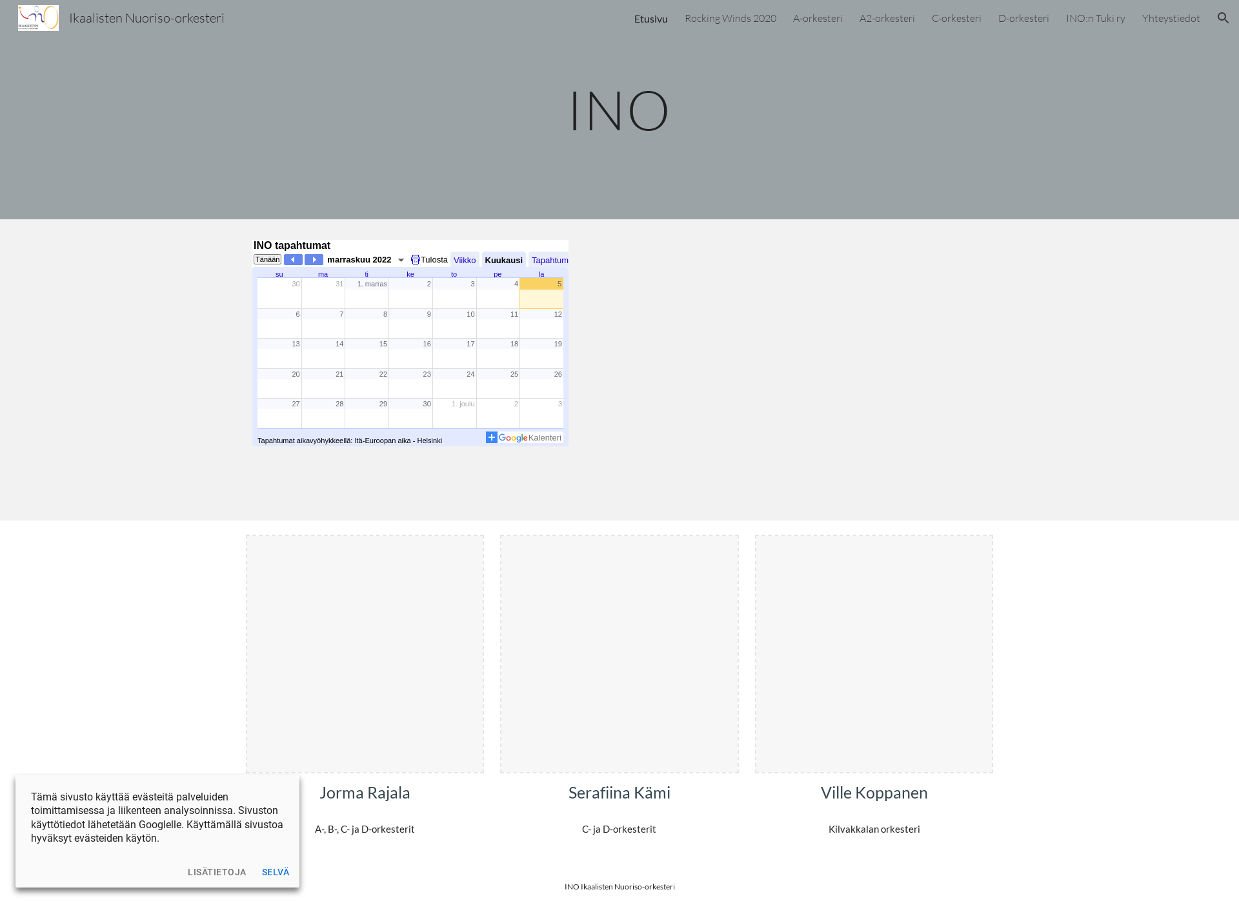Switch calendar to Kuukausi view
This screenshot has width=1239, height=903.
pos(504,260)
